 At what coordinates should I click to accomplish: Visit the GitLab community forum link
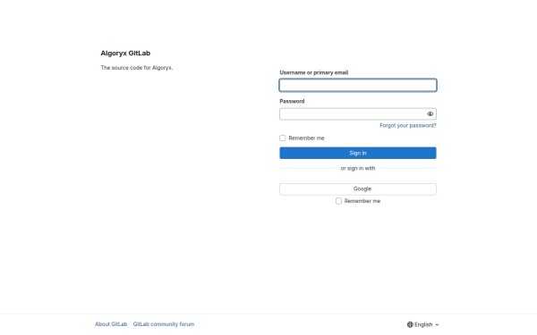click(164, 324)
